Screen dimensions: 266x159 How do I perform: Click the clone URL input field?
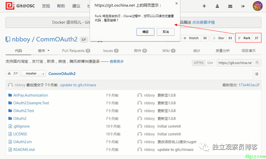236,63
